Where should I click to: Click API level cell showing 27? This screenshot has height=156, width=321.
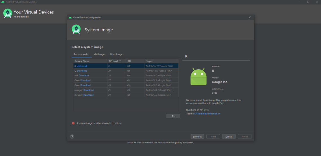[117, 80]
